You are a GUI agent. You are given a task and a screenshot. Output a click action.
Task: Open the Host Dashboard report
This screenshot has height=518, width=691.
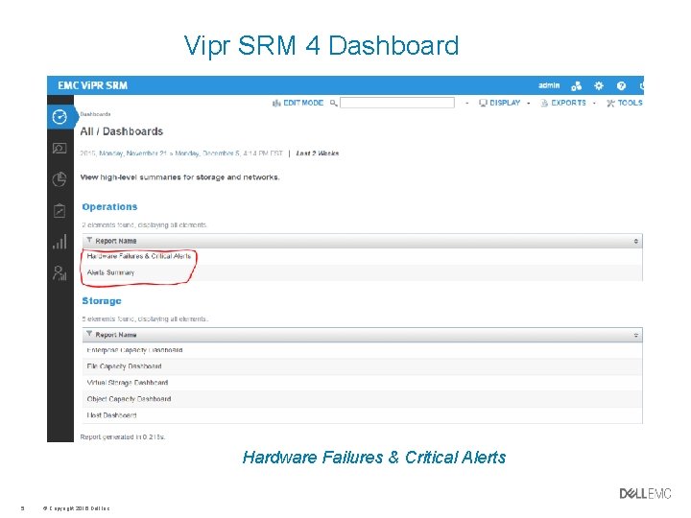pos(112,415)
